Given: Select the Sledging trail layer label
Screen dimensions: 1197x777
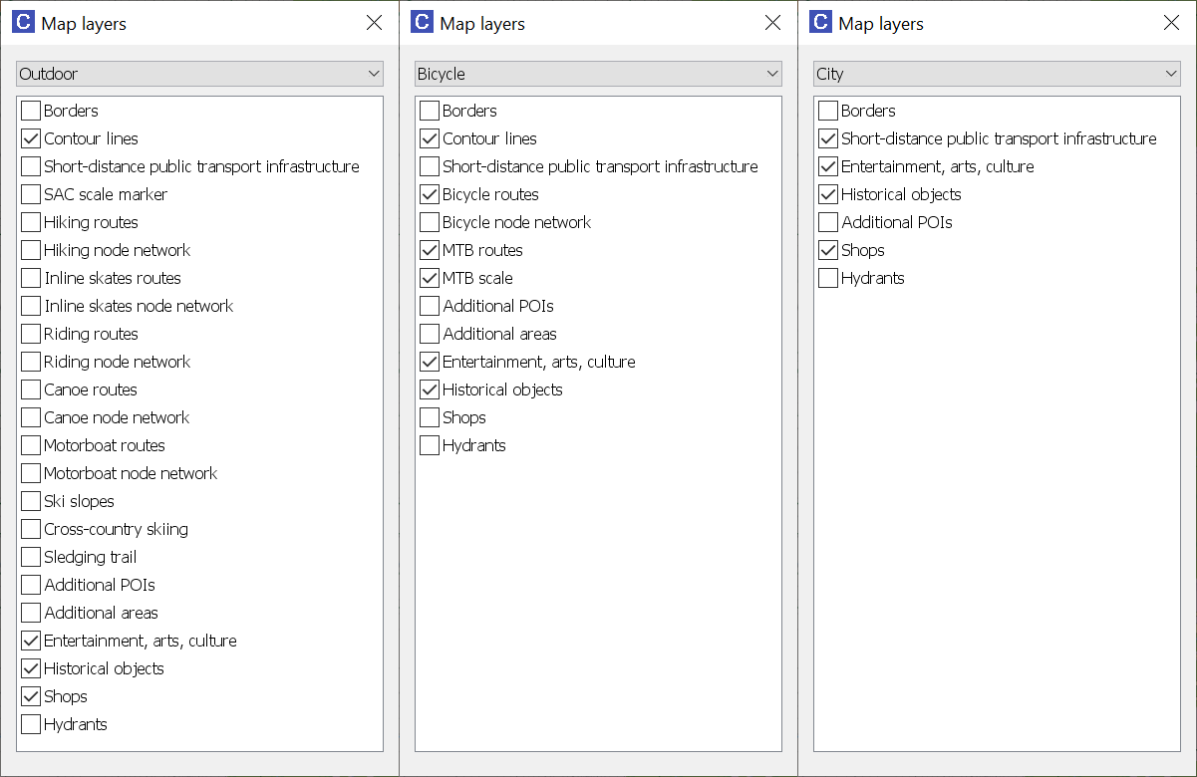Looking at the screenshot, I should [x=90, y=557].
